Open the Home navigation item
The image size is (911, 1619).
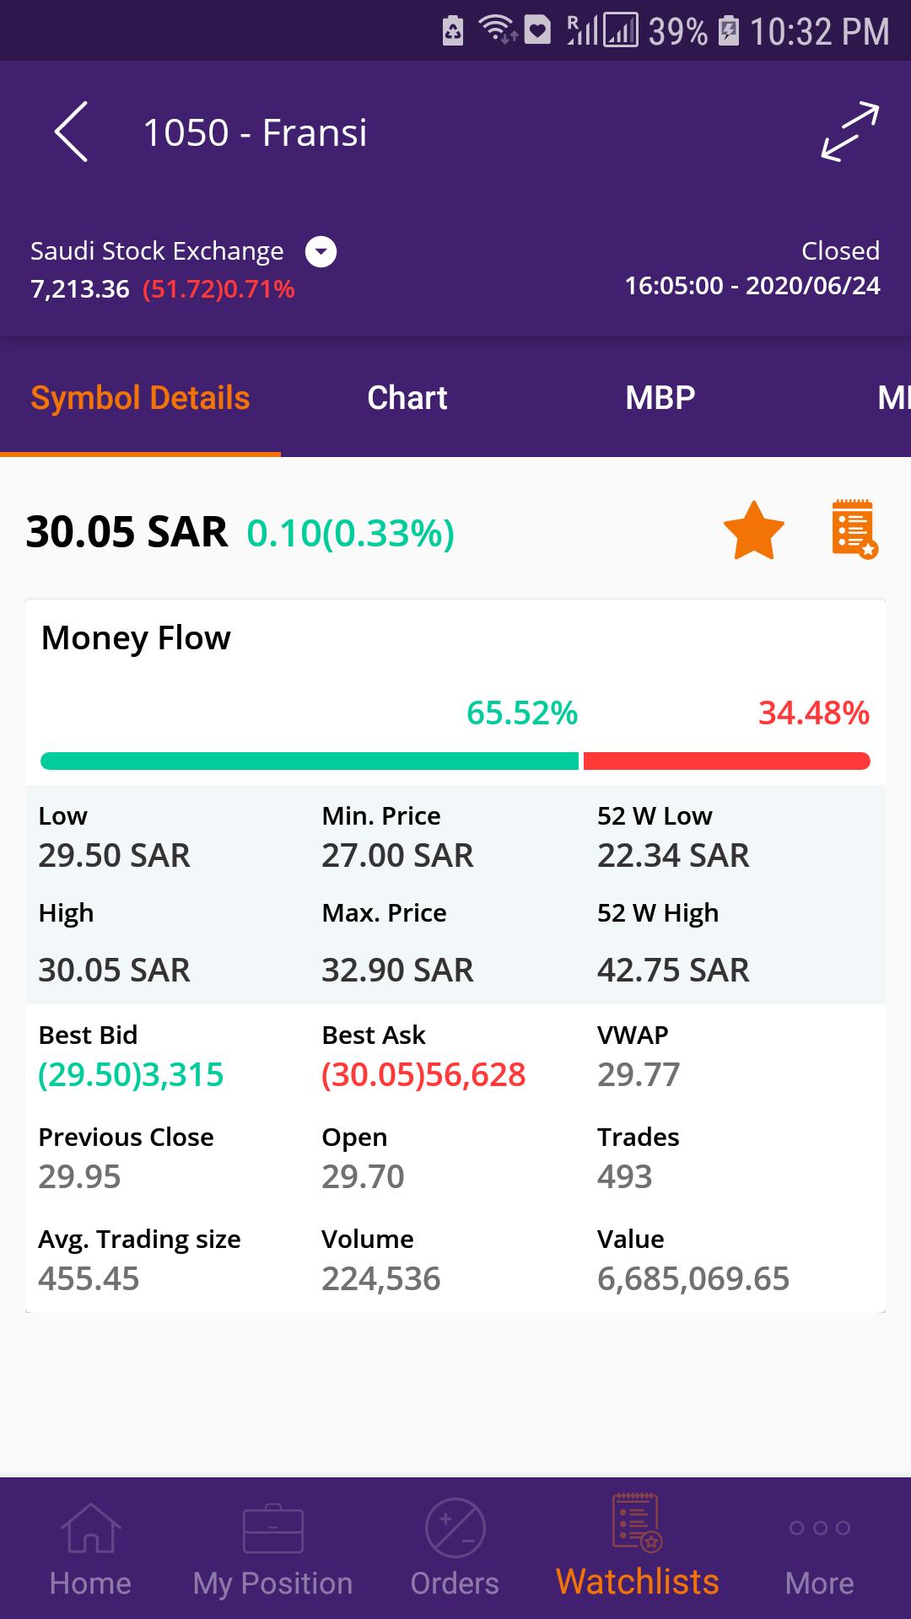click(90, 1550)
